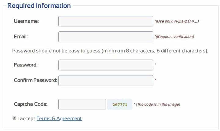Click the captcha image showing 267771
This screenshot has width=220, height=131.
coord(119,104)
